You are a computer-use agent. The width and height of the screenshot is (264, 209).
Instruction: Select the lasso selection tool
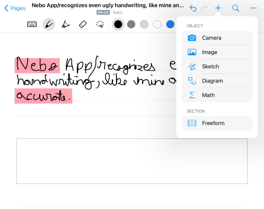click(100, 24)
